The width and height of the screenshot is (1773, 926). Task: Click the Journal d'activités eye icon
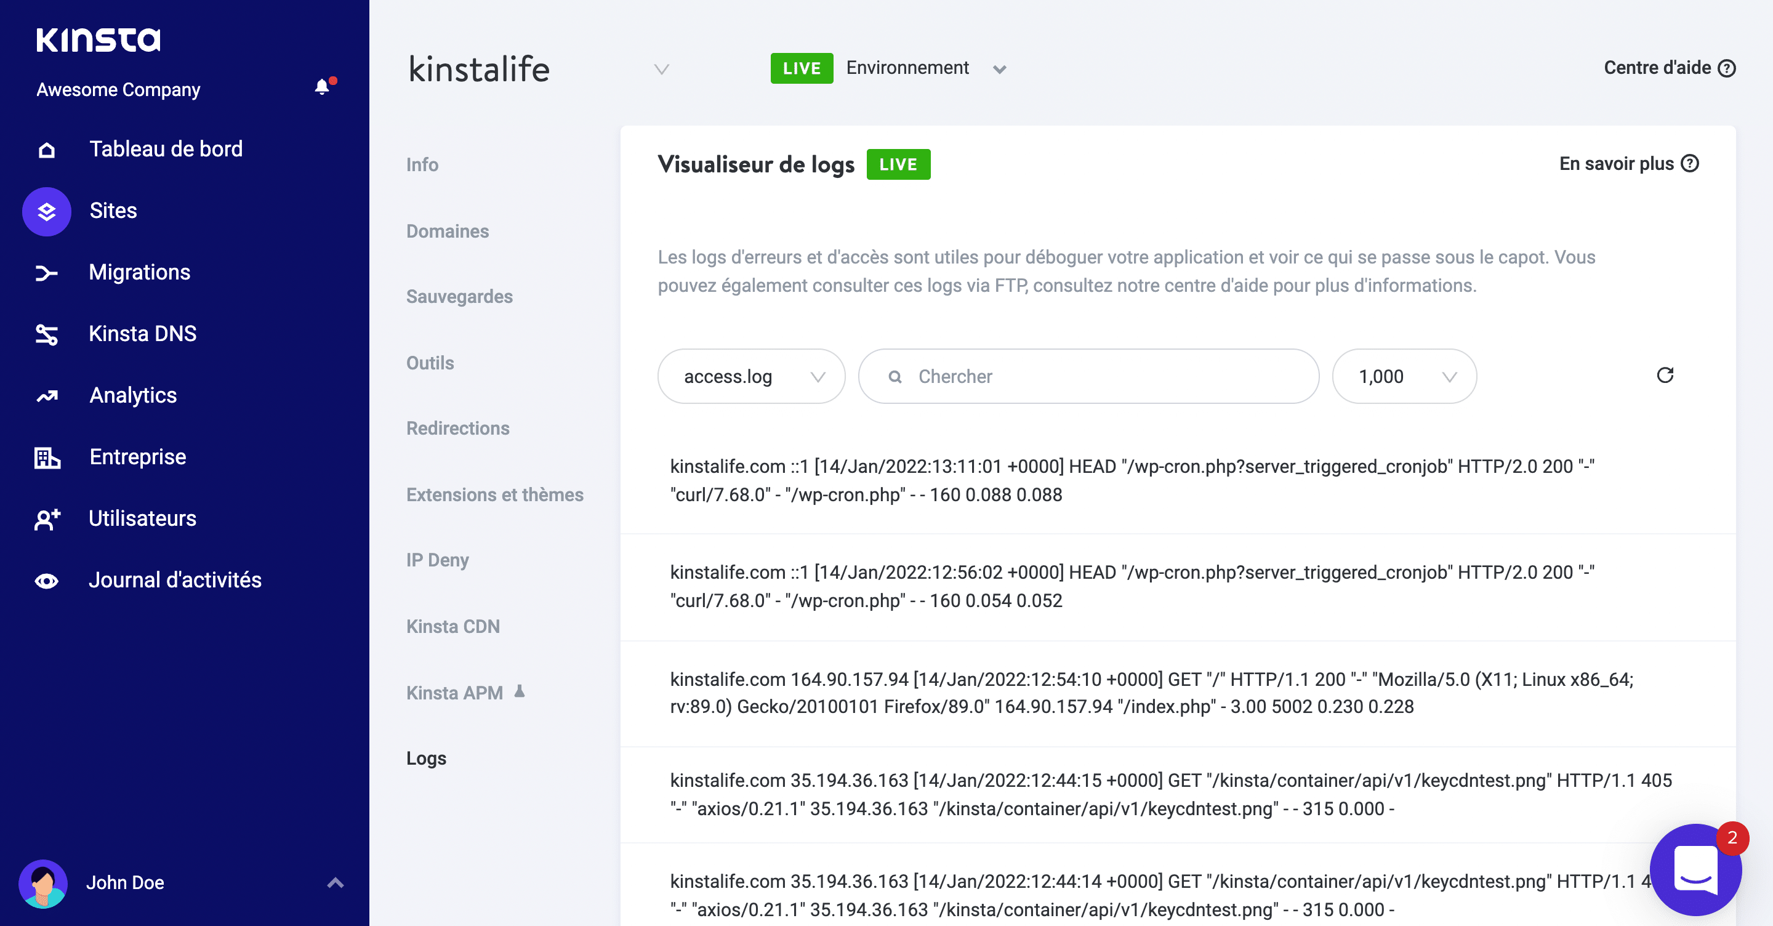pyautogui.click(x=47, y=581)
